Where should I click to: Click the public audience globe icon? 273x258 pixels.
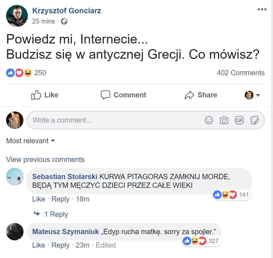click(64, 21)
